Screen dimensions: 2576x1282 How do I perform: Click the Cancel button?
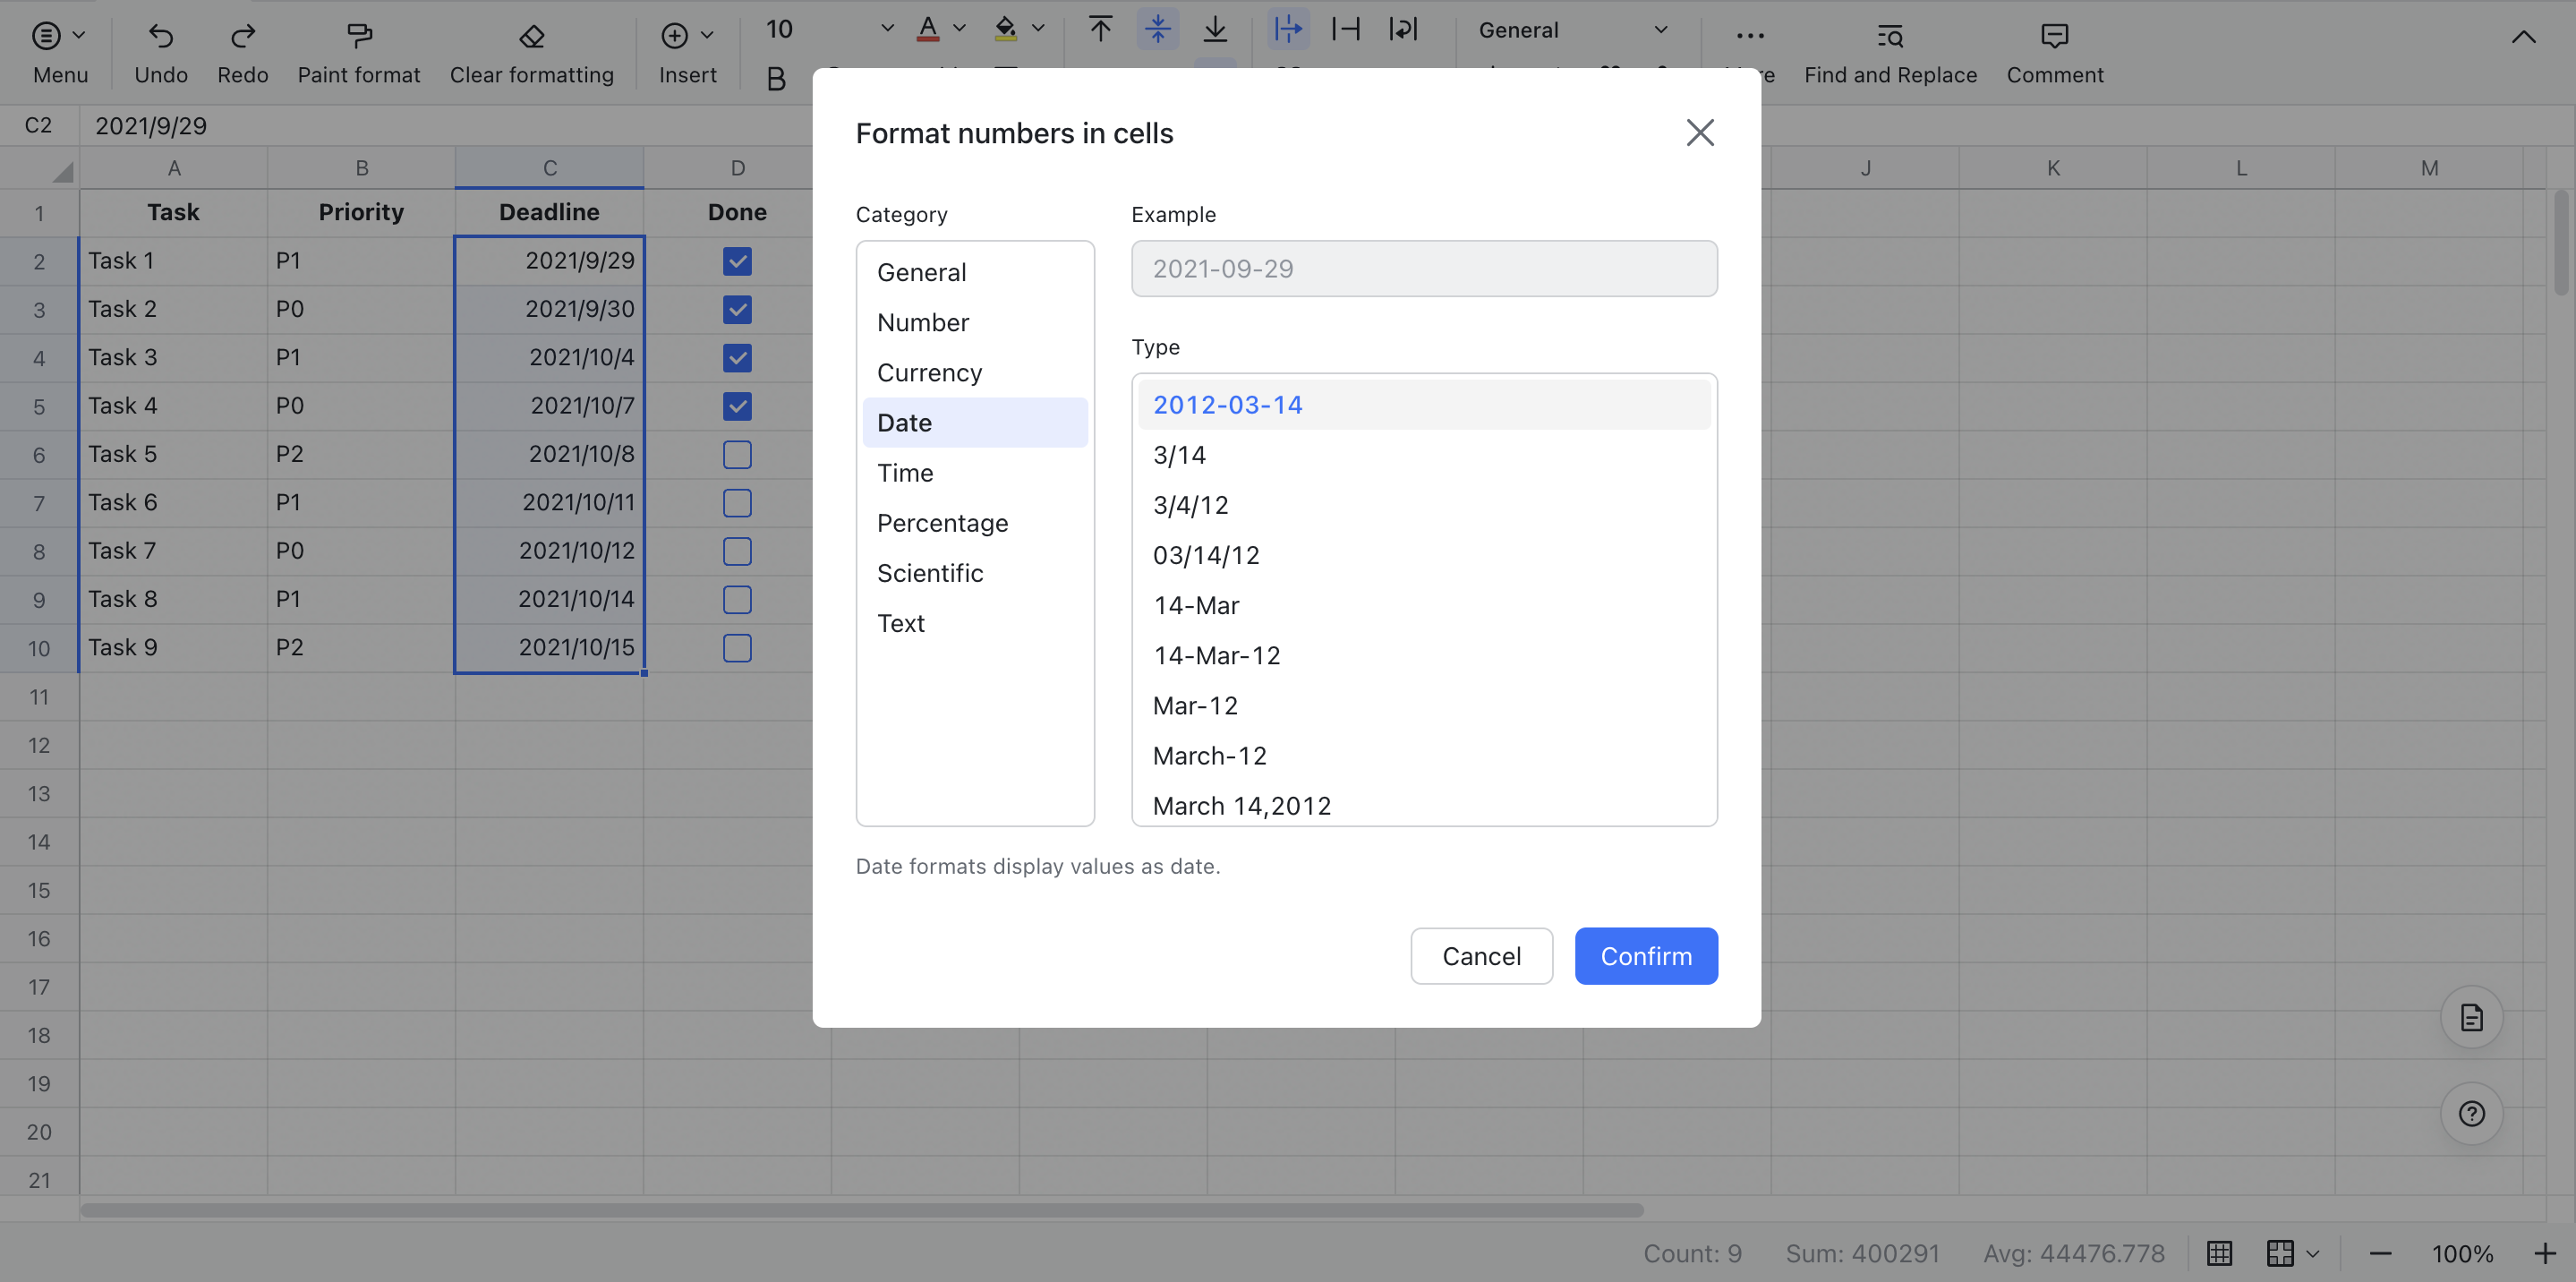1481,955
